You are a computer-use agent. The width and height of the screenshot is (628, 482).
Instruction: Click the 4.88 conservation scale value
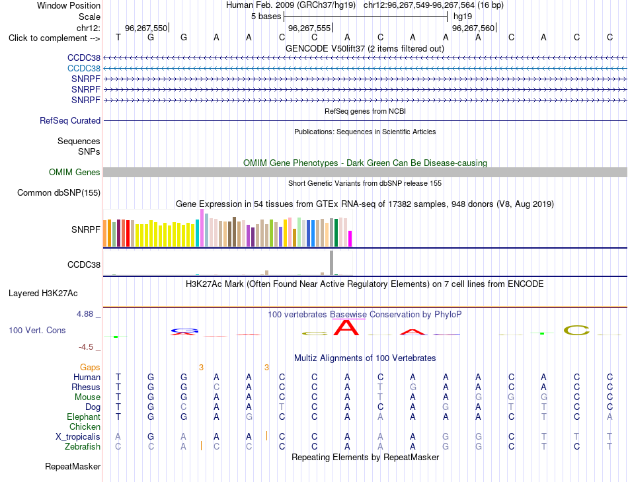pos(85,314)
